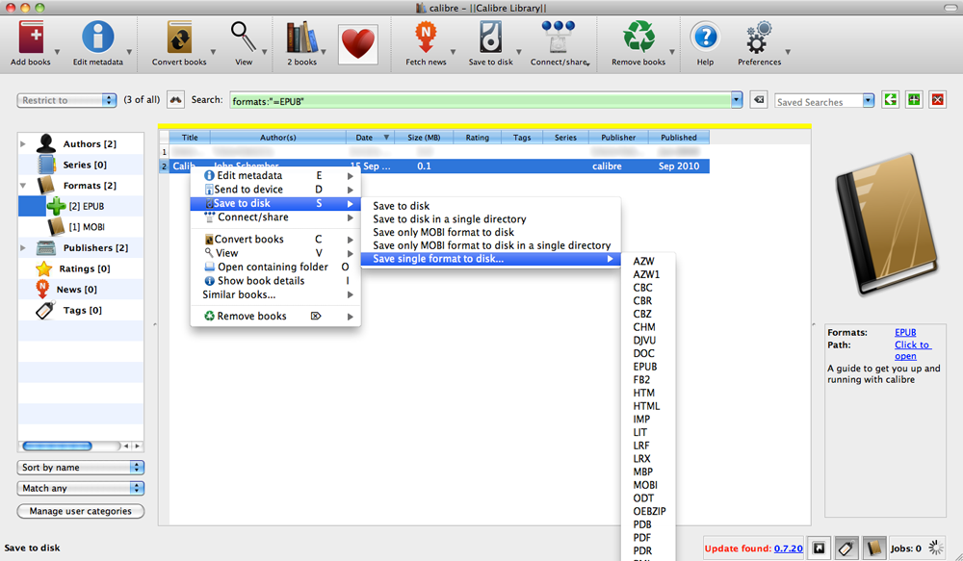Choose Save to disk in a single directory
This screenshot has height=561, width=963.
click(x=449, y=218)
